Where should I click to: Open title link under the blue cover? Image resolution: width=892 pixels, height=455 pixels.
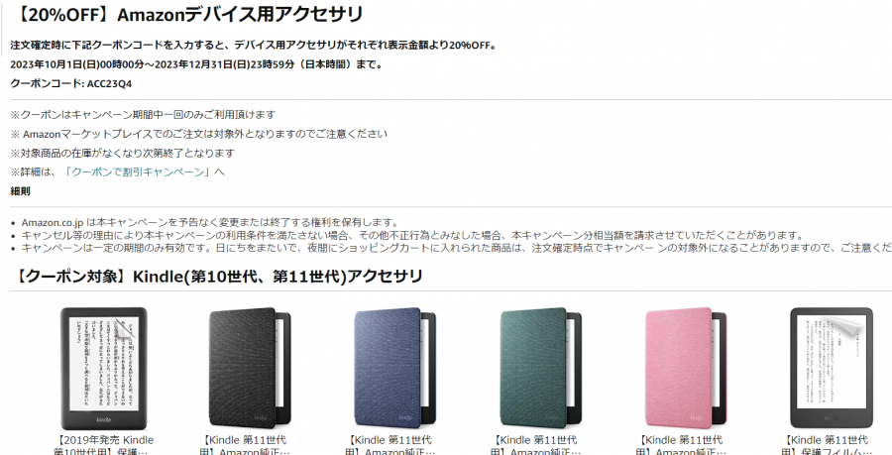395,446
